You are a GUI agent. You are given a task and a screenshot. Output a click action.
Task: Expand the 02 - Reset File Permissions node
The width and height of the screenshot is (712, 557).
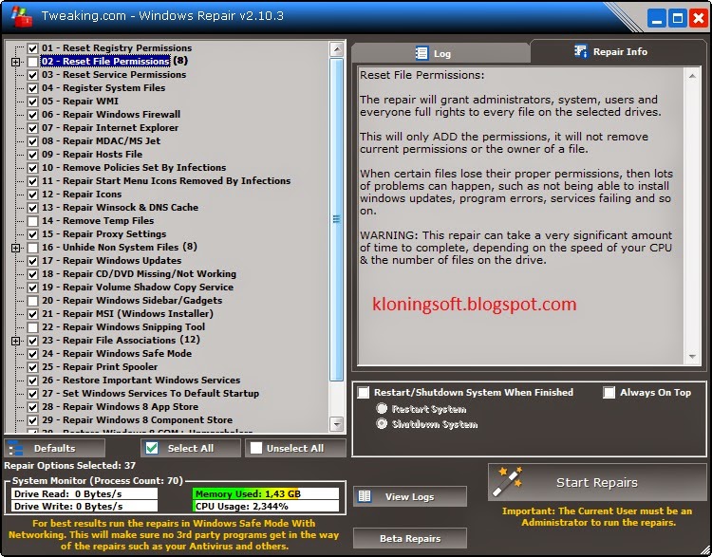[15, 62]
